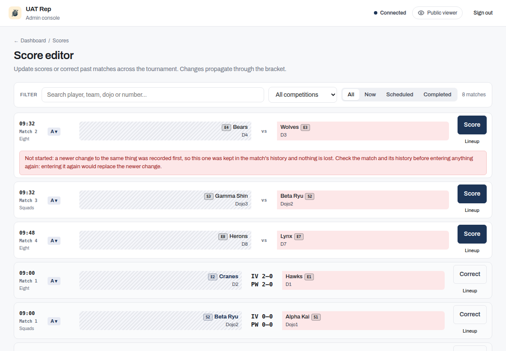Screen dimensions: 506x351
Task: Click the E3 seed badge beside Wolves
Action: [305, 128]
